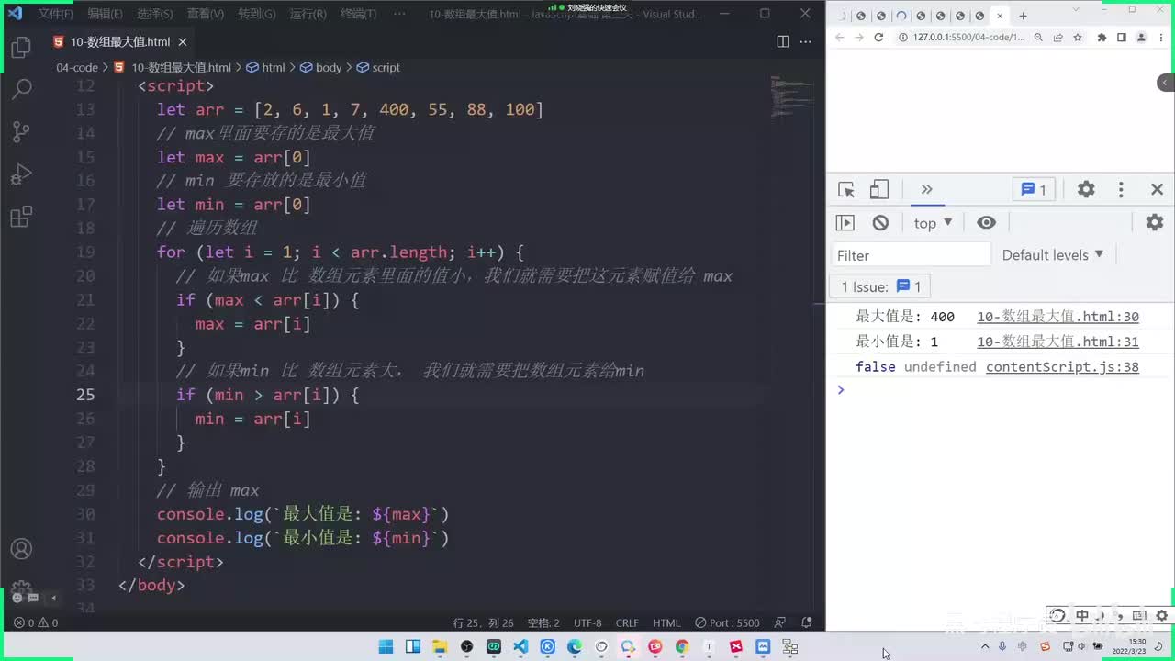Click the feedback icon in status bar
This screenshot has width=1175, height=661.
click(x=780, y=622)
